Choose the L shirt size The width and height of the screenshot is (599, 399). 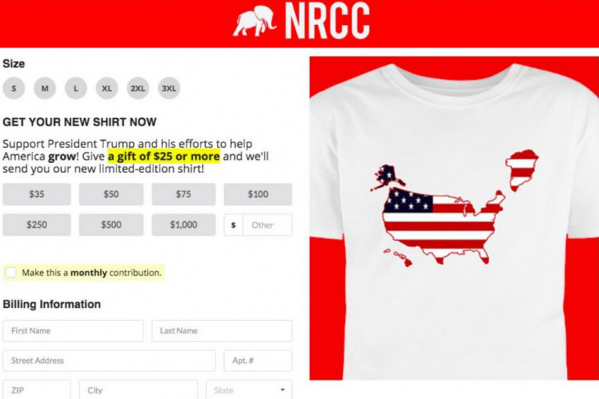[x=76, y=88]
